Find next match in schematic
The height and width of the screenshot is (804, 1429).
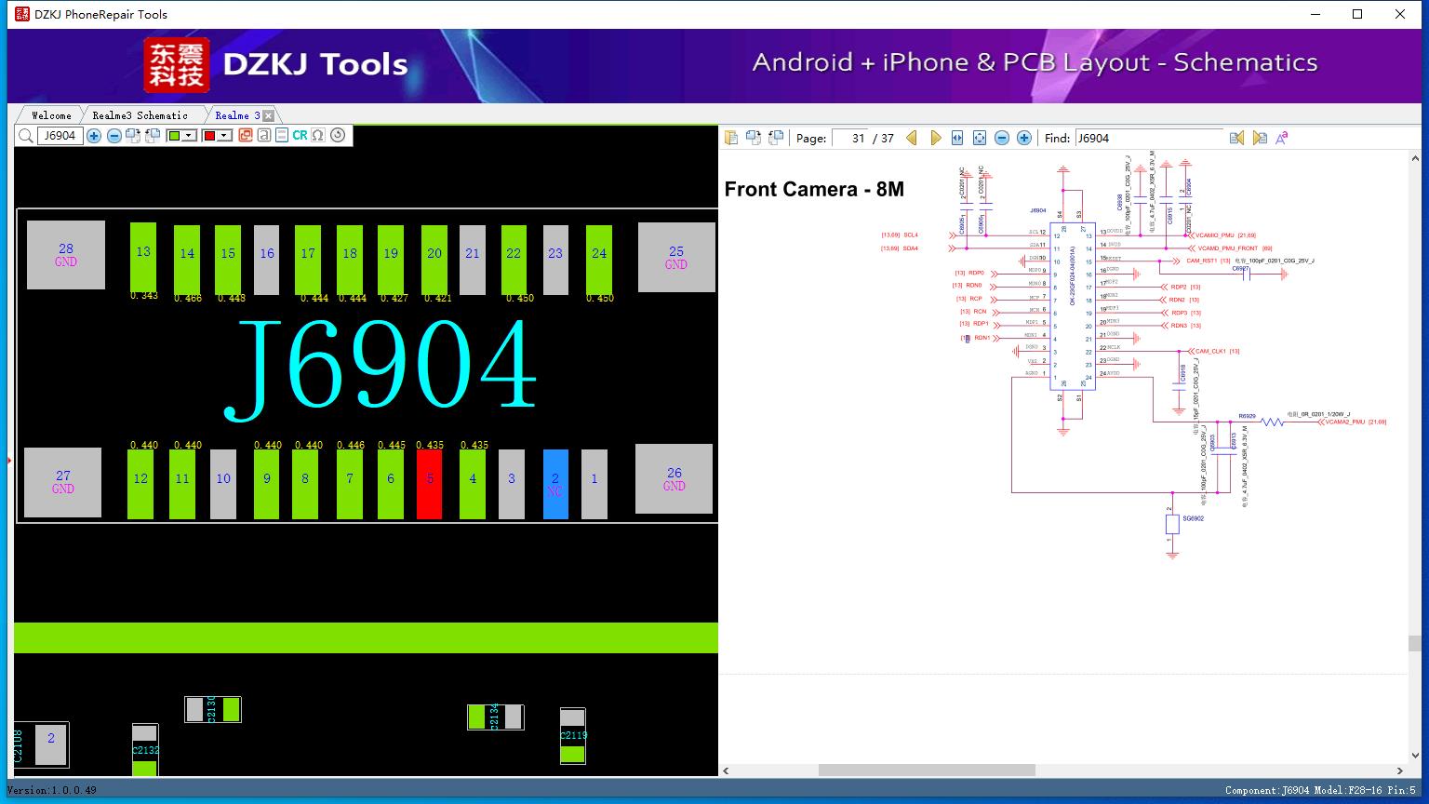pos(1260,138)
